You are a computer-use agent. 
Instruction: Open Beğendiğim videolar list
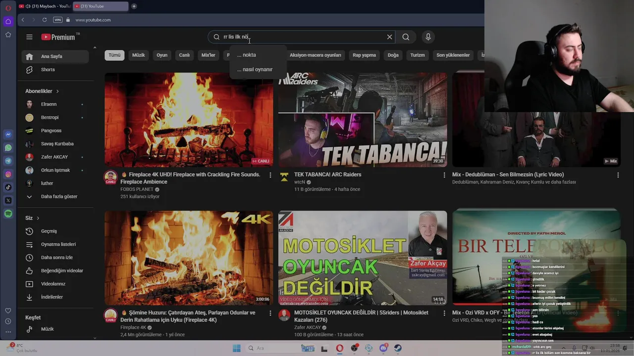click(x=55, y=270)
